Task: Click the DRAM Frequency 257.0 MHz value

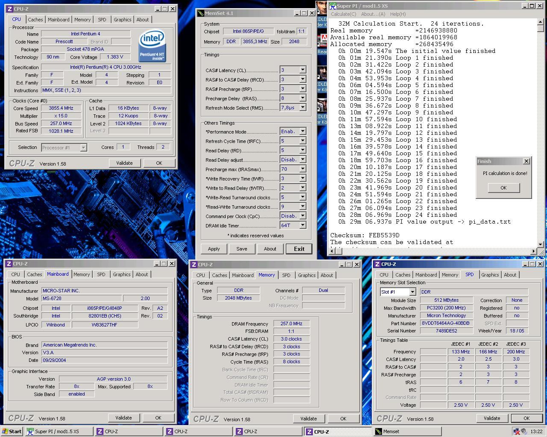Action: (291, 323)
